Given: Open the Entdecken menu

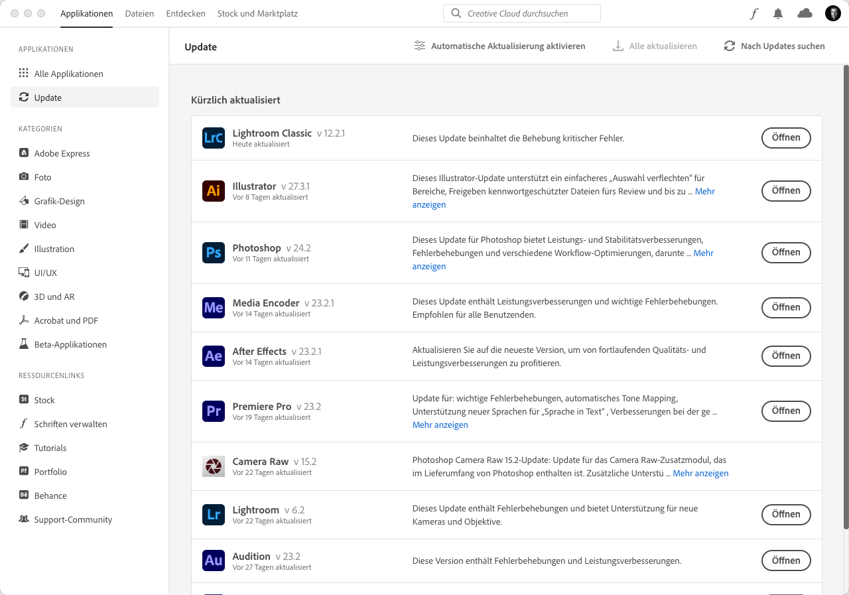Looking at the screenshot, I should click(x=186, y=13).
